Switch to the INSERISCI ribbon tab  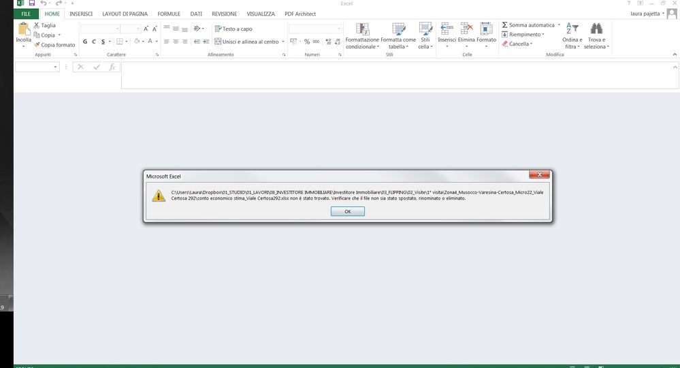(x=81, y=14)
